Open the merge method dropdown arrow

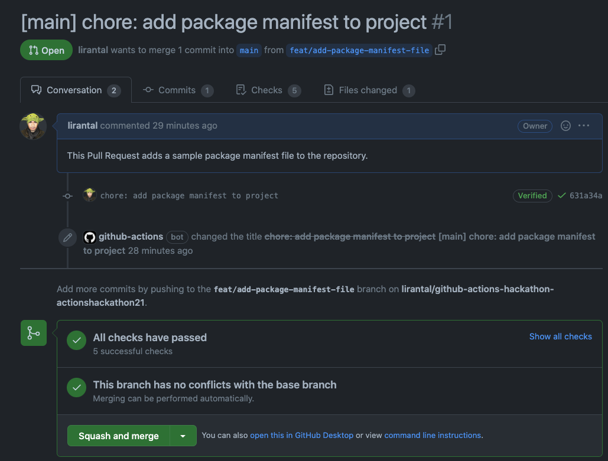(x=183, y=436)
